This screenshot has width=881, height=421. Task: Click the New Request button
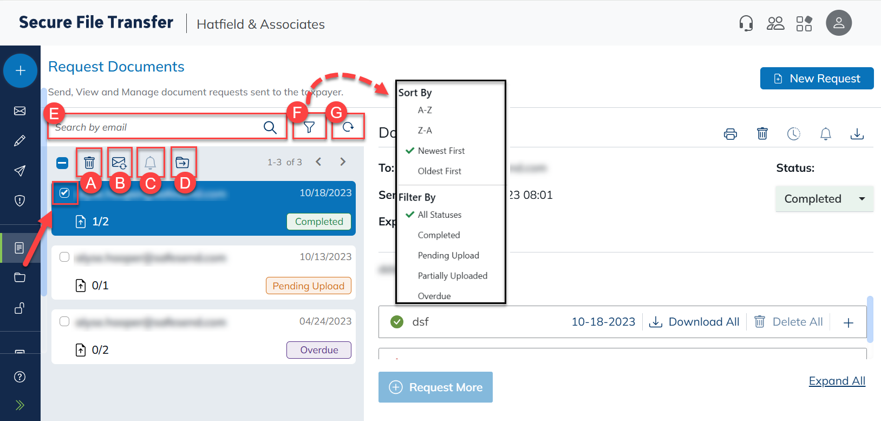click(x=817, y=79)
